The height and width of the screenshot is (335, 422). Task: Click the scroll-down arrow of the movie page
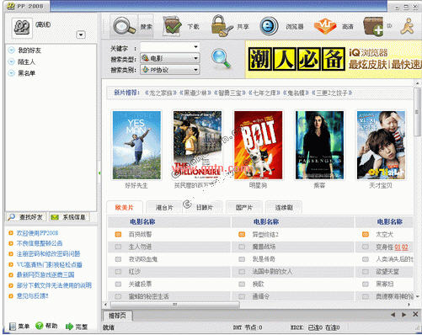pos(417,296)
